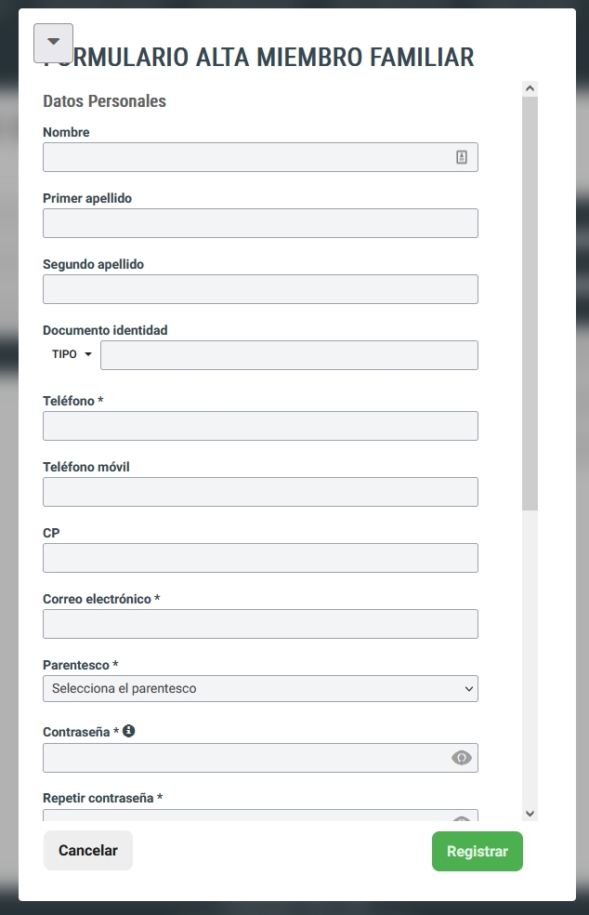Image resolution: width=589 pixels, height=915 pixels.
Task: Click the CP postal code field
Action: [x=260, y=558]
